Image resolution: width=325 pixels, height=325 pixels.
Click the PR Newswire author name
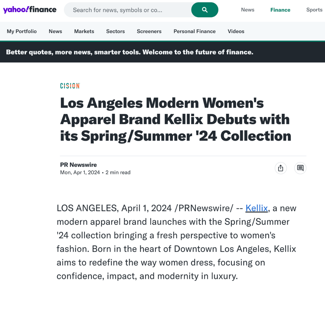[x=79, y=165]
